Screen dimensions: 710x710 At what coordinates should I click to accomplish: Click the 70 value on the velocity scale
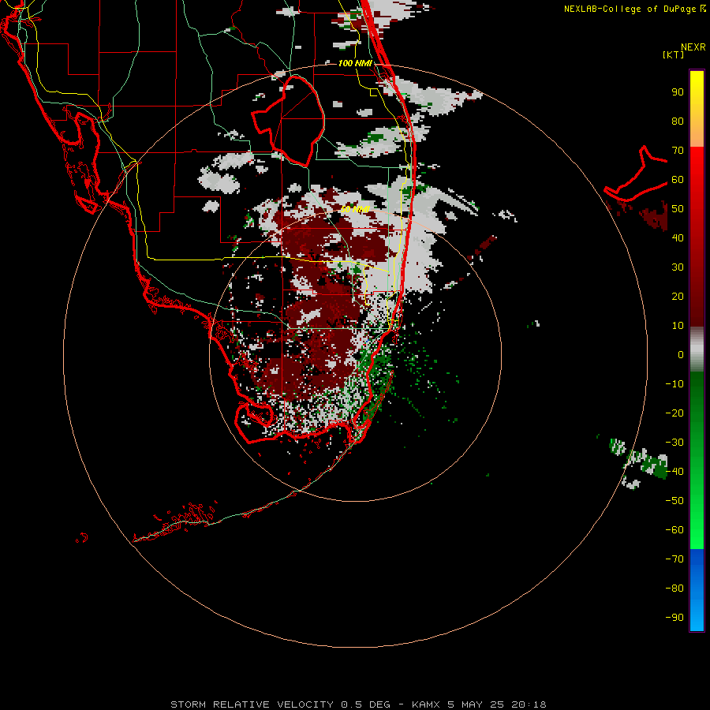(x=678, y=151)
